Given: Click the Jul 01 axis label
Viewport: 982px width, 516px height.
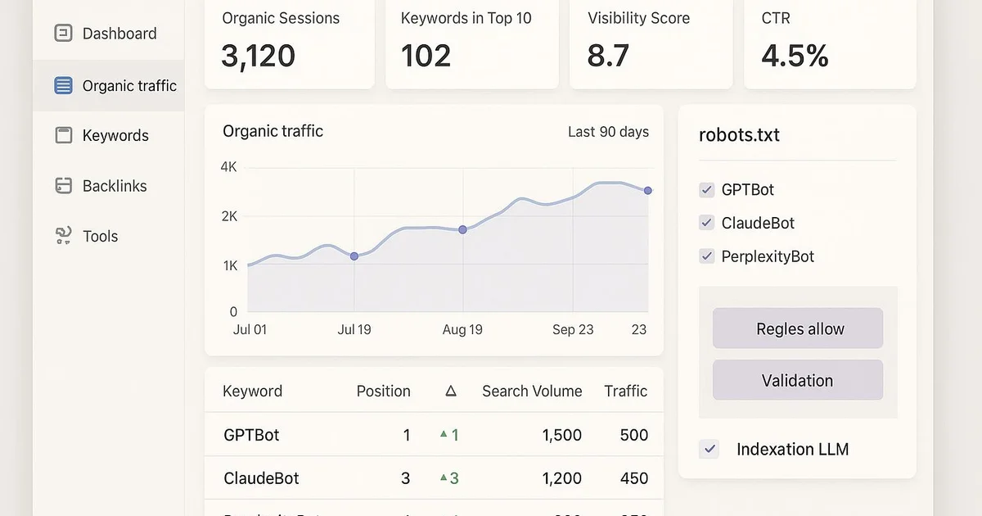Looking at the screenshot, I should pos(250,329).
